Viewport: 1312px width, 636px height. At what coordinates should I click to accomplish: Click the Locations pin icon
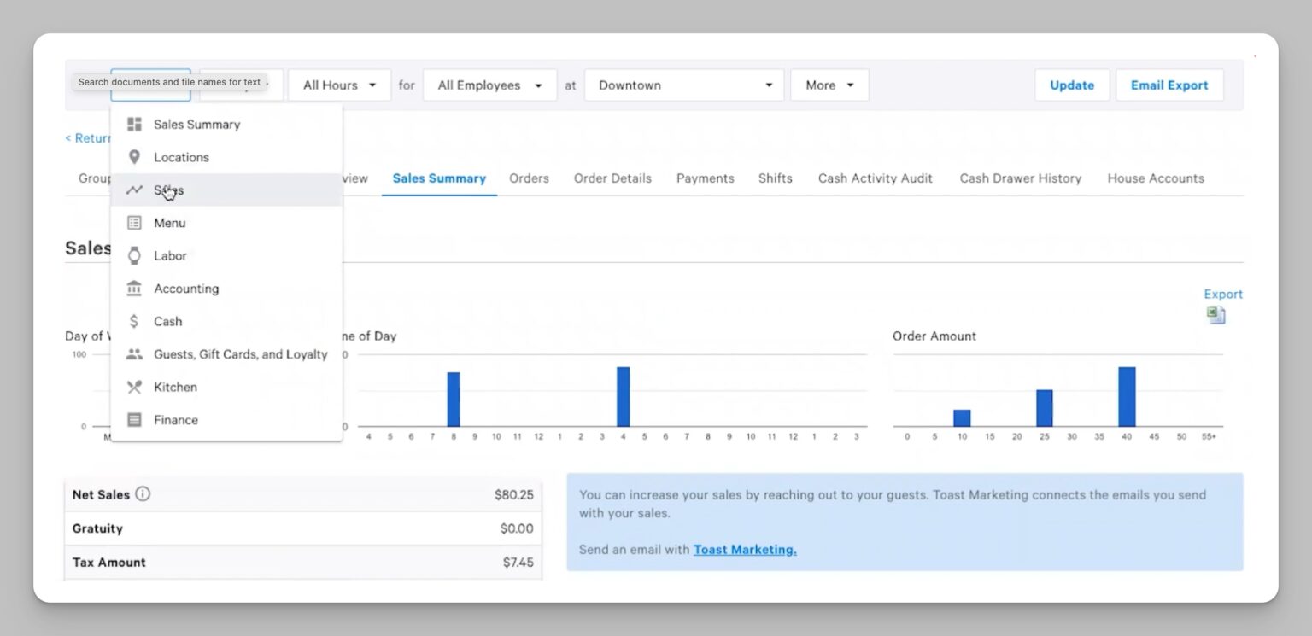pyautogui.click(x=134, y=157)
